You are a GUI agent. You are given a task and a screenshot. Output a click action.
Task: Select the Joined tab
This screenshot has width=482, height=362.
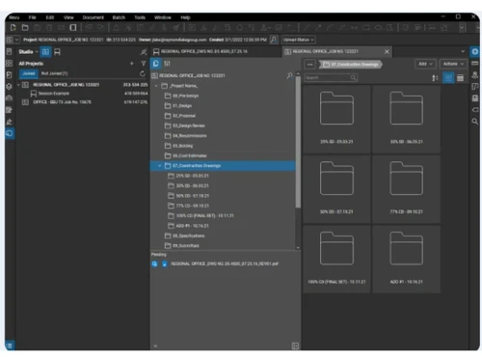pos(29,73)
